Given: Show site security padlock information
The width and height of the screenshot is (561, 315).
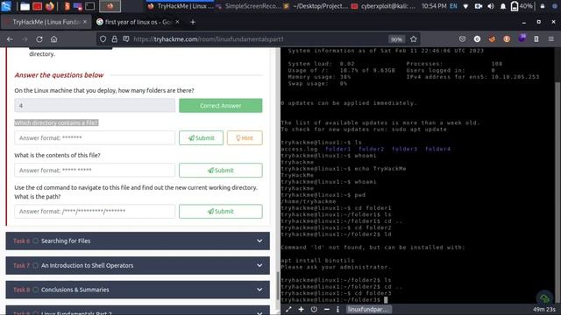Looking at the screenshot, I should tap(115, 39).
